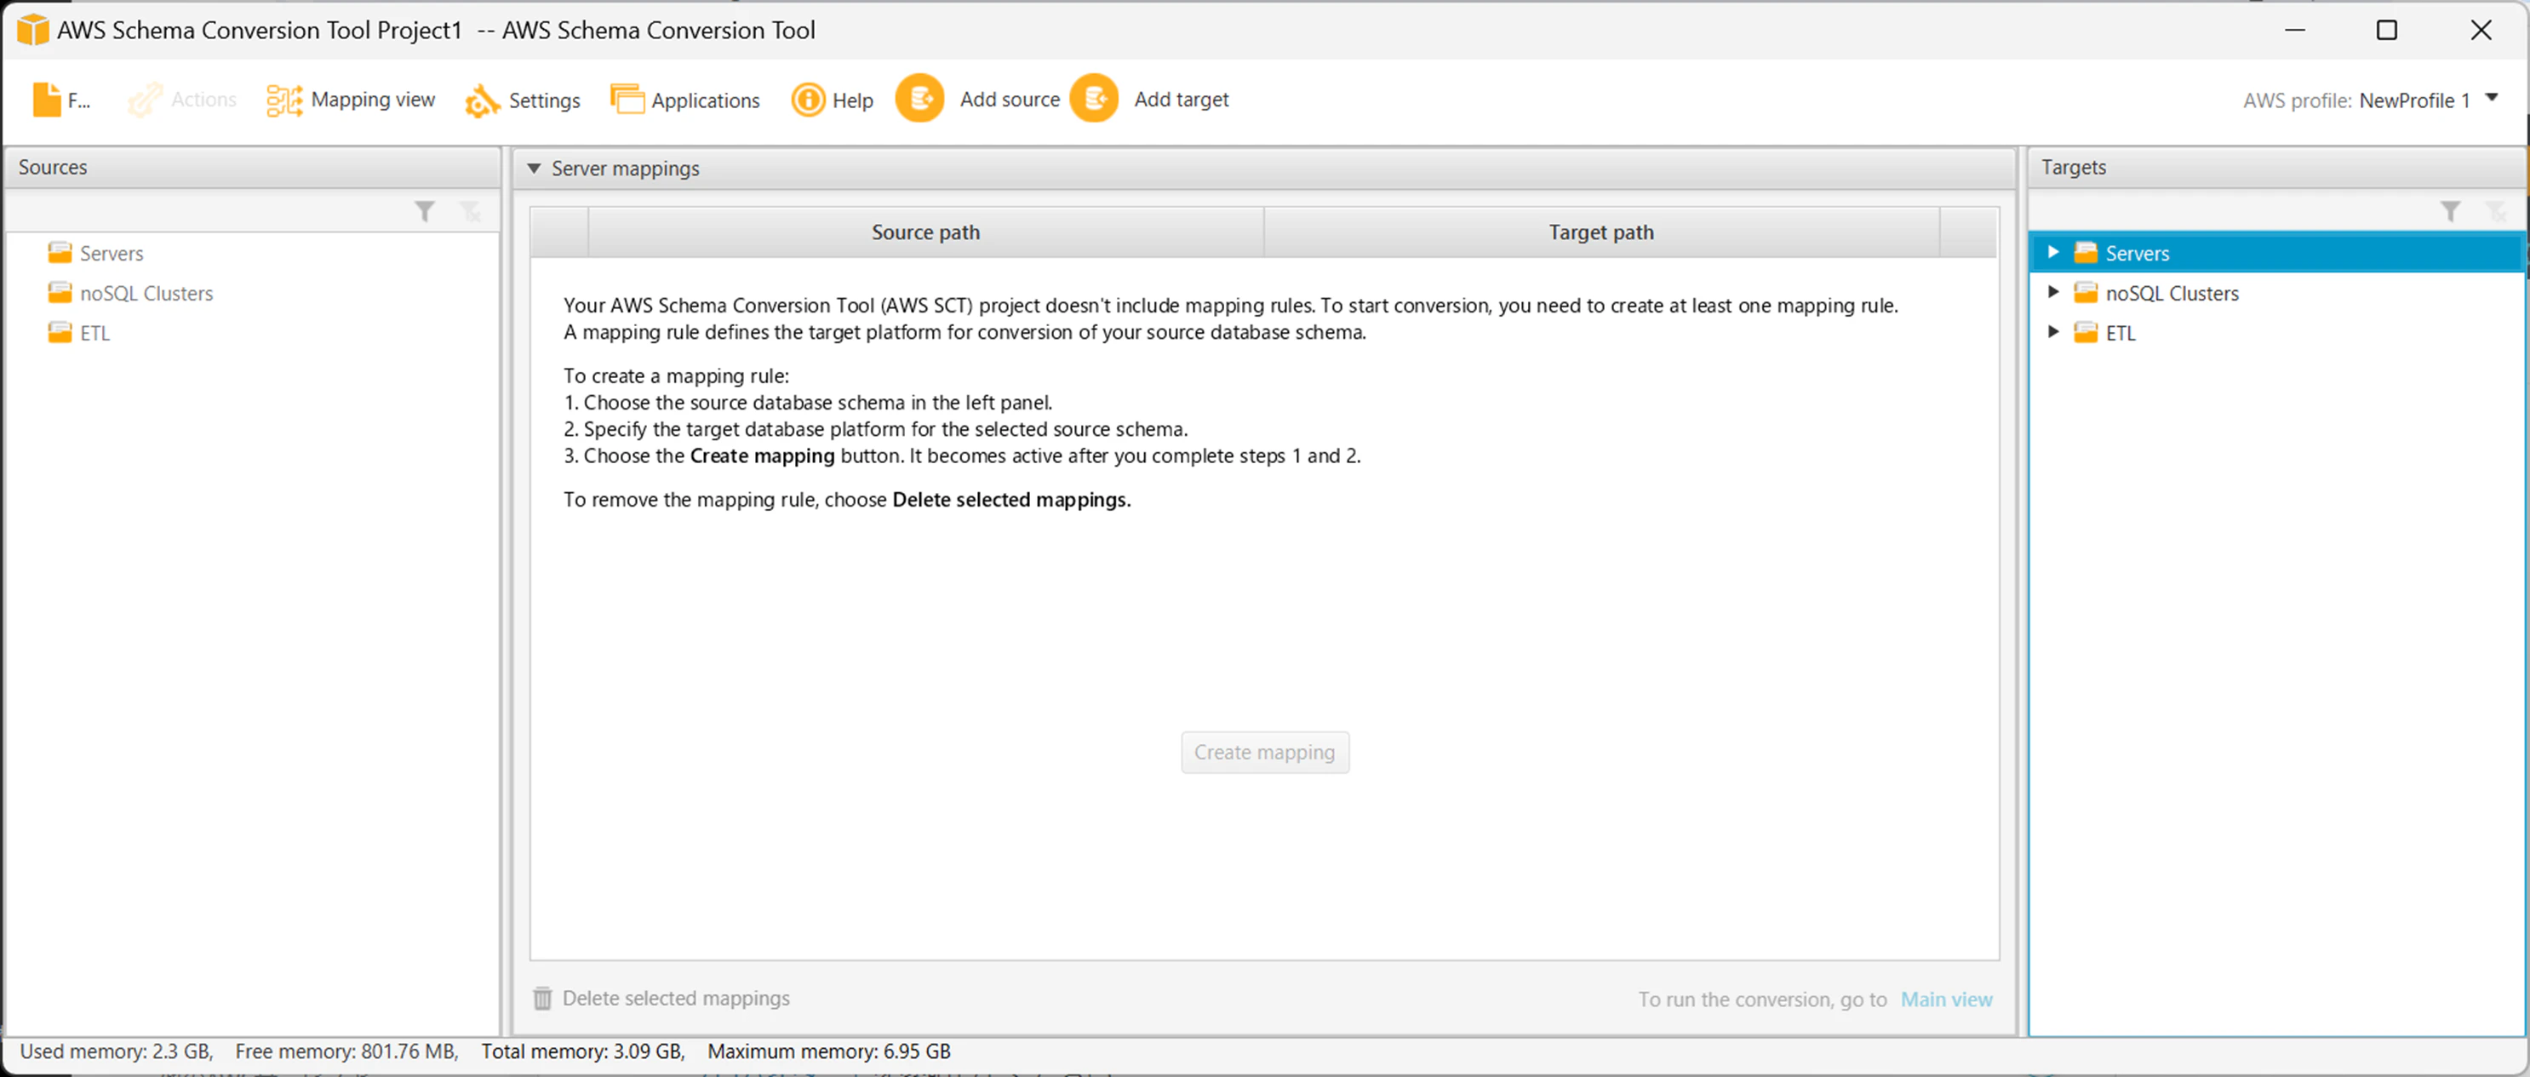Screen dimensions: 2530x1077
Task: Click the Add source label
Action: (x=1010, y=100)
